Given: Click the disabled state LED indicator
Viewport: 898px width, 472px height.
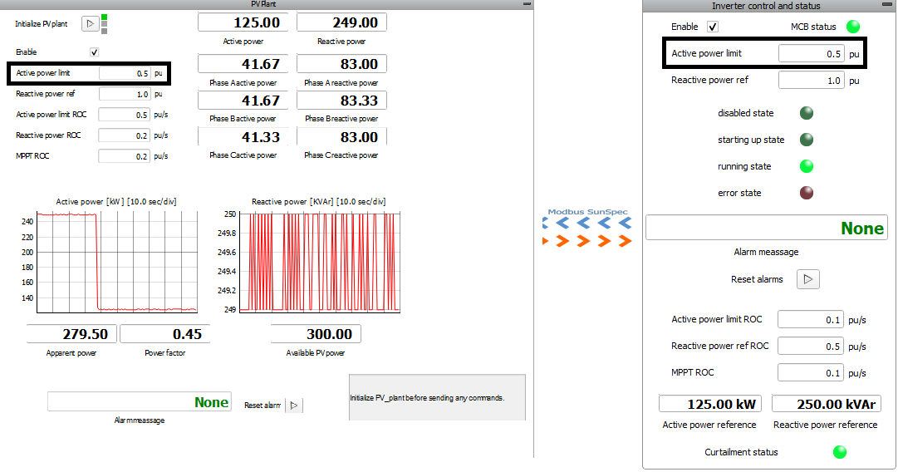Looking at the screenshot, I should (x=806, y=113).
